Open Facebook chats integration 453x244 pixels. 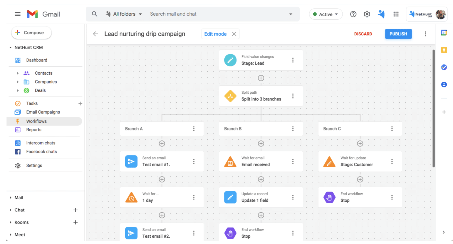pyautogui.click(x=17, y=152)
